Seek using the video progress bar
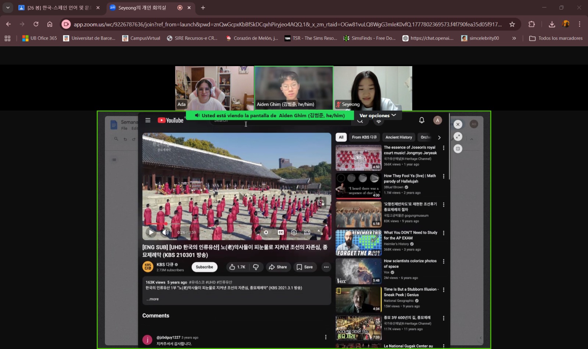 pyautogui.click(x=237, y=224)
